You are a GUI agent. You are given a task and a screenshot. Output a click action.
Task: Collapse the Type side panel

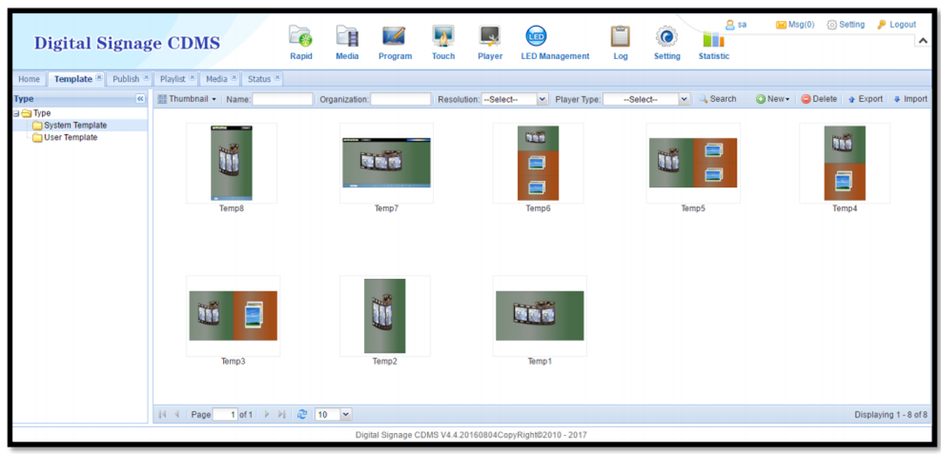[x=140, y=99]
